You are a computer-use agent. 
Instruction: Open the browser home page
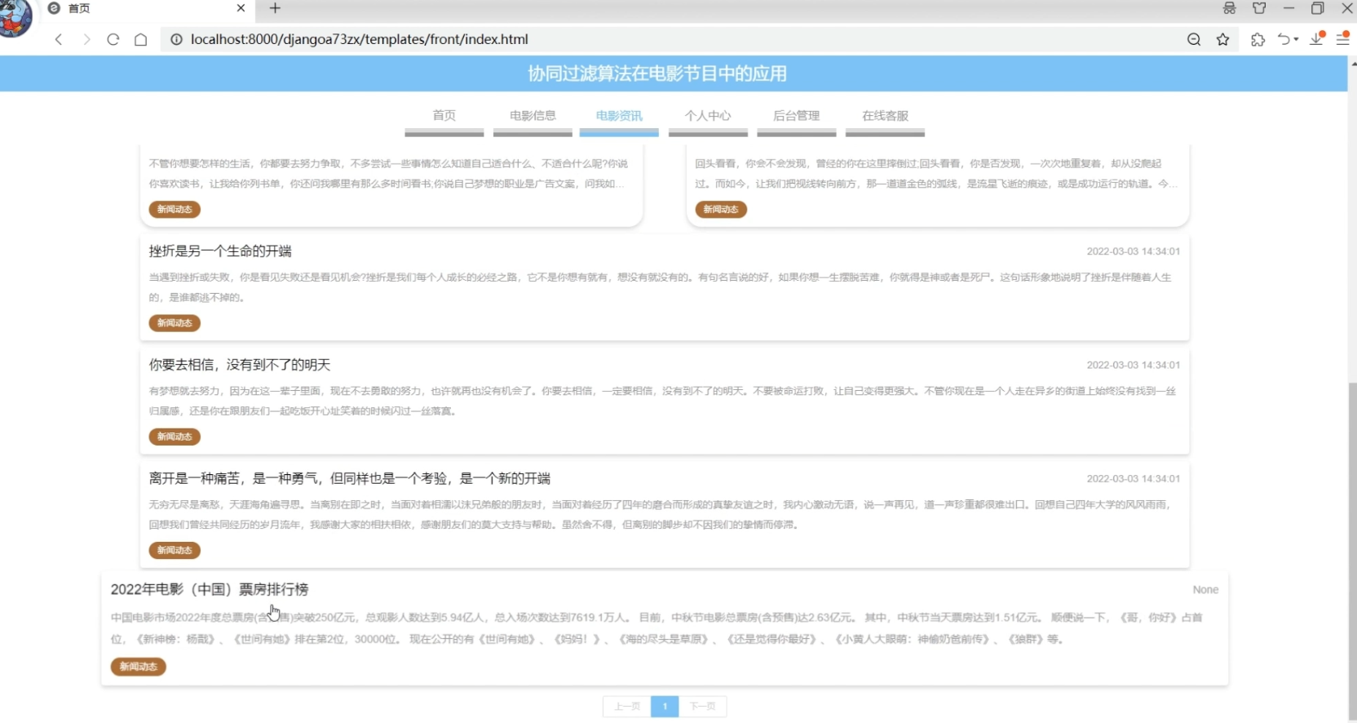141,39
